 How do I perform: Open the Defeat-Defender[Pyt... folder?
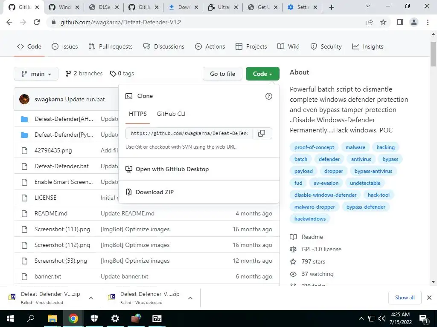pos(64,135)
